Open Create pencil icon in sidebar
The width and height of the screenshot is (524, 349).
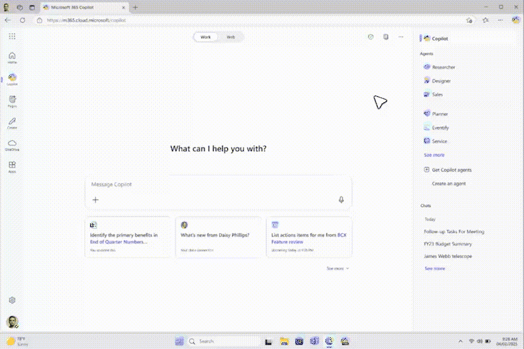(x=12, y=123)
